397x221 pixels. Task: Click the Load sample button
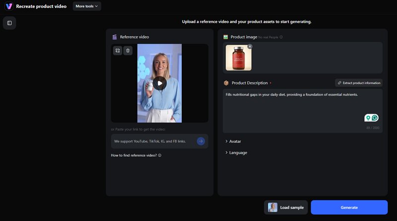(x=286, y=207)
